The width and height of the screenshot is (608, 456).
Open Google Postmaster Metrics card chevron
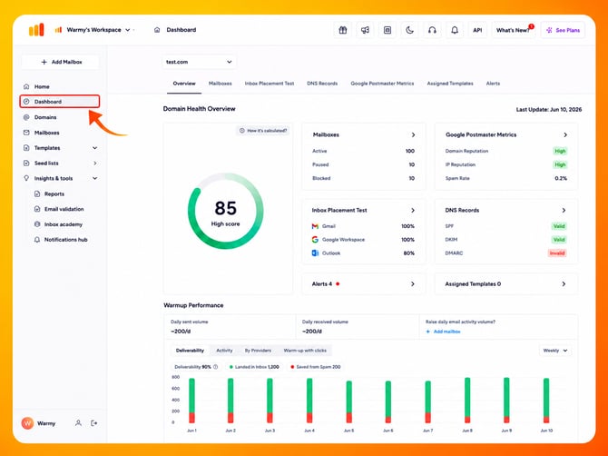(565, 135)
